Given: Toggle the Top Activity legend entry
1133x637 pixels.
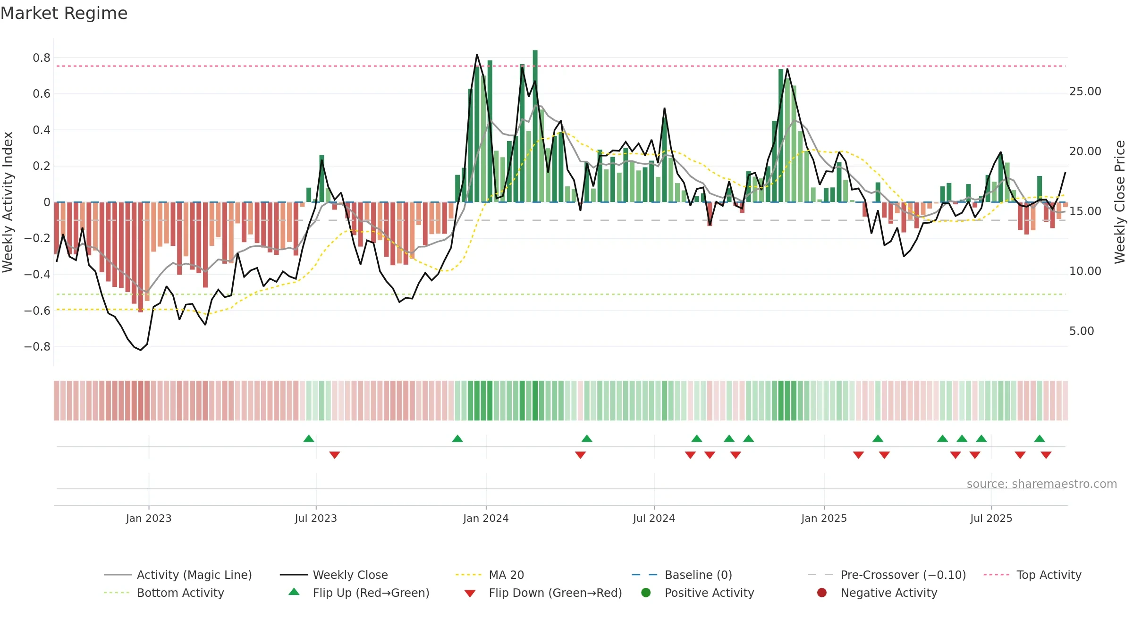Looking at the screenshot, I should [1032, 575].
